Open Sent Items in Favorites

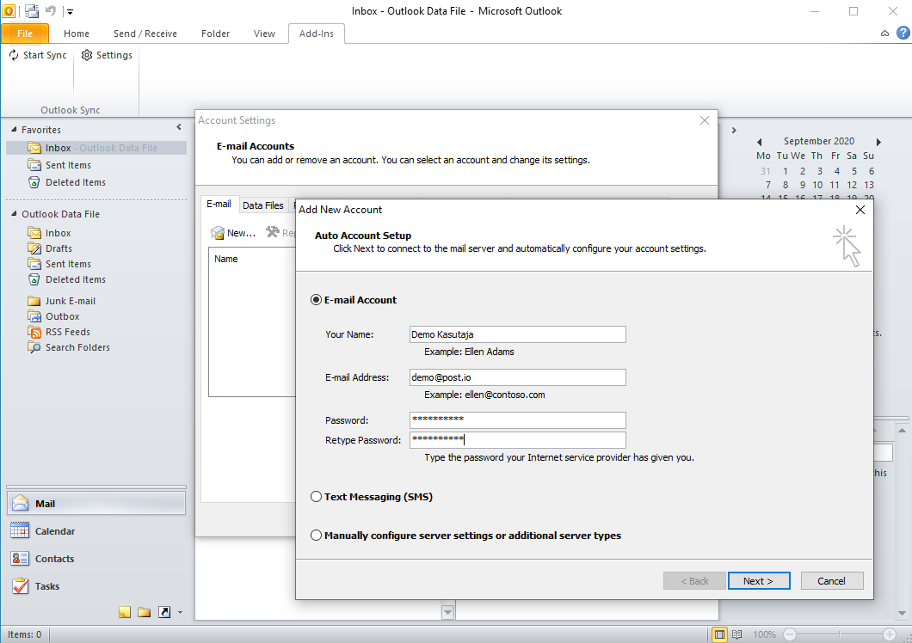tap(68, 165)
